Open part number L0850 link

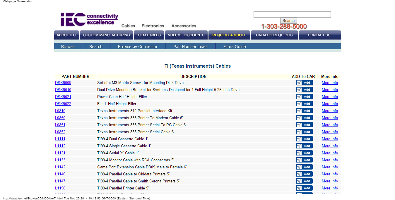tap(60, 118)
